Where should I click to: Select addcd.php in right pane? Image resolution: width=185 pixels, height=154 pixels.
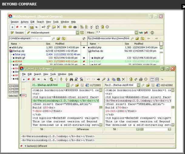click(96, 47)
